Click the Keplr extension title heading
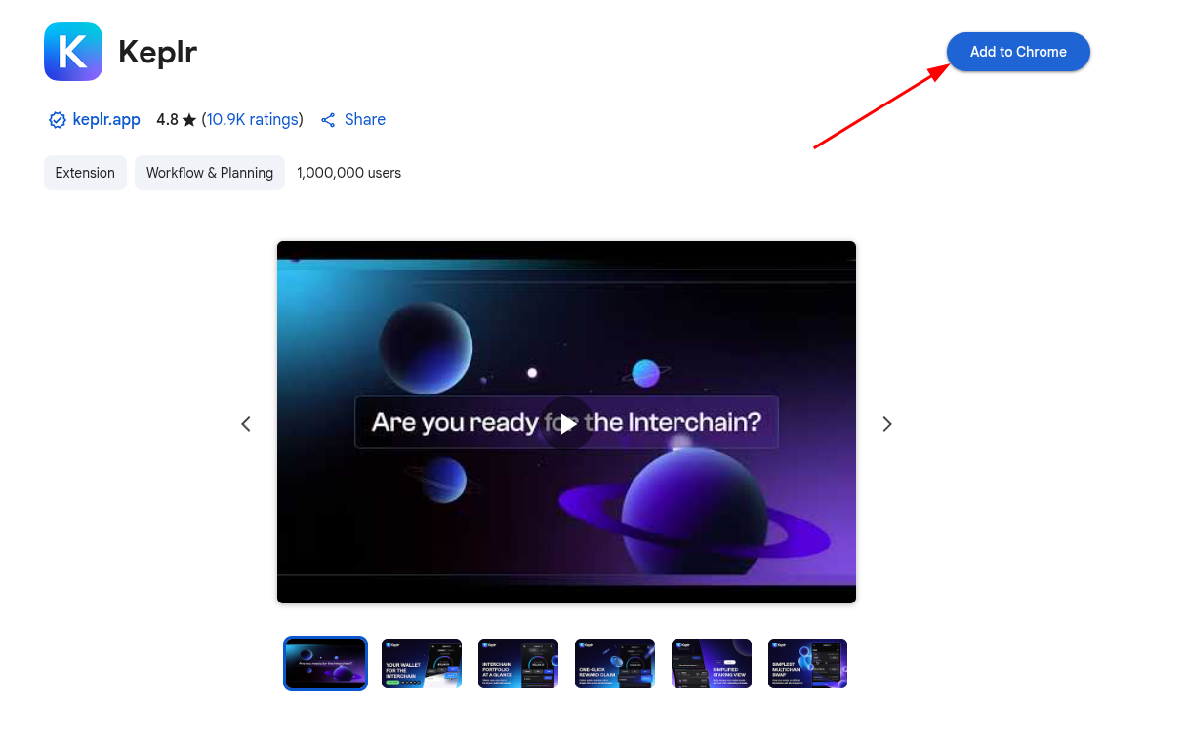 (x=157, y=52)
